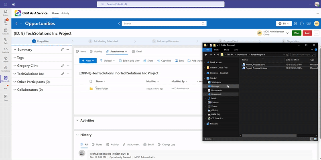Filter history by Notes

(x=97, y=144)
